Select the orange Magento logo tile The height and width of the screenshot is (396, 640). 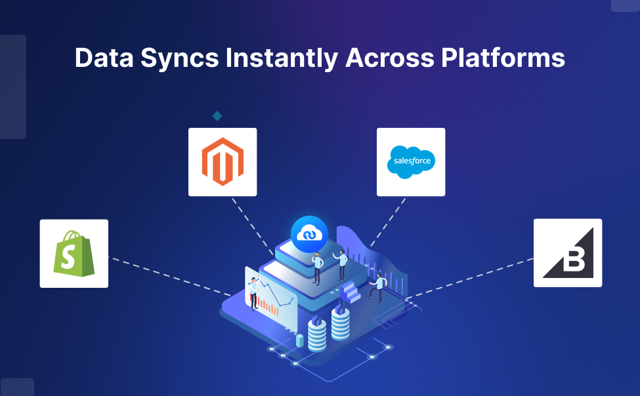[222, 162]
